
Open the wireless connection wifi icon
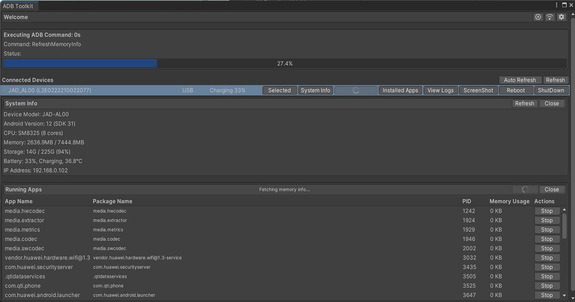(x=550, y=17)
